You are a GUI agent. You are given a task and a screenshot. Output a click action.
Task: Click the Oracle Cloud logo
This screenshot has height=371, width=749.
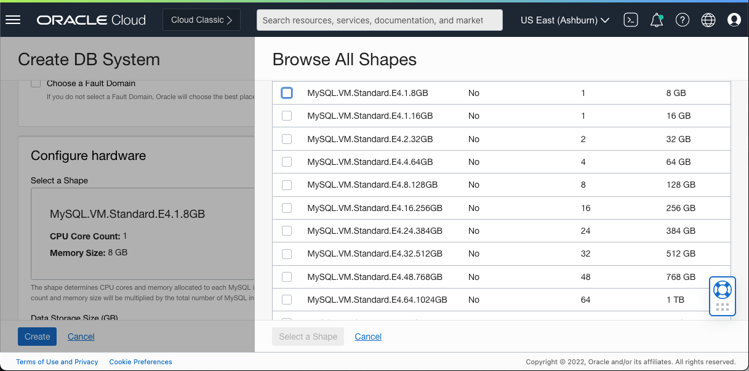pyautogui.click(x=90, y=20)
